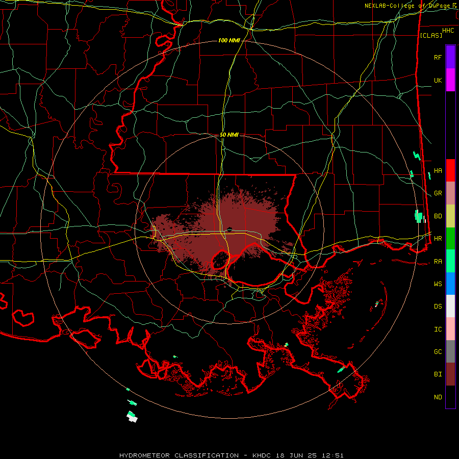Click the purple RF color swatch in legend
459x459 pixels.
coord(450,57)
